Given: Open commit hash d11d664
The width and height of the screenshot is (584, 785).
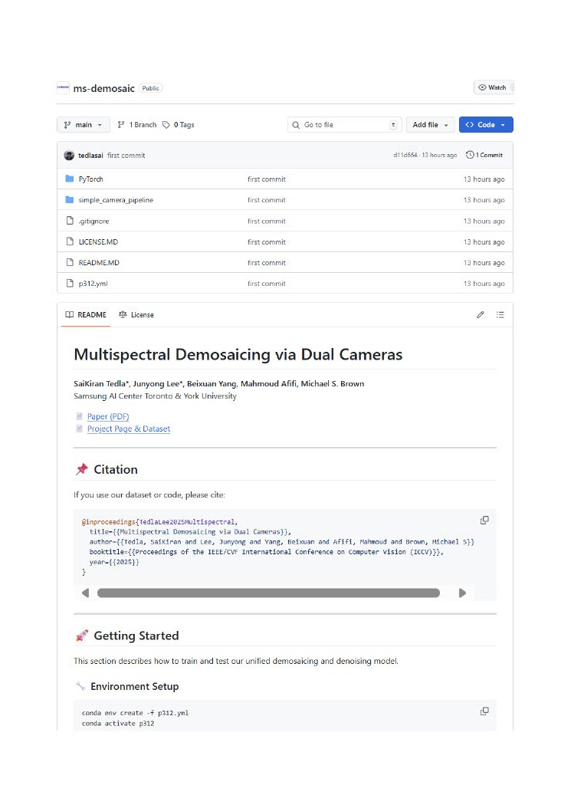Looking at the screenshot, I should click(405, 155).
